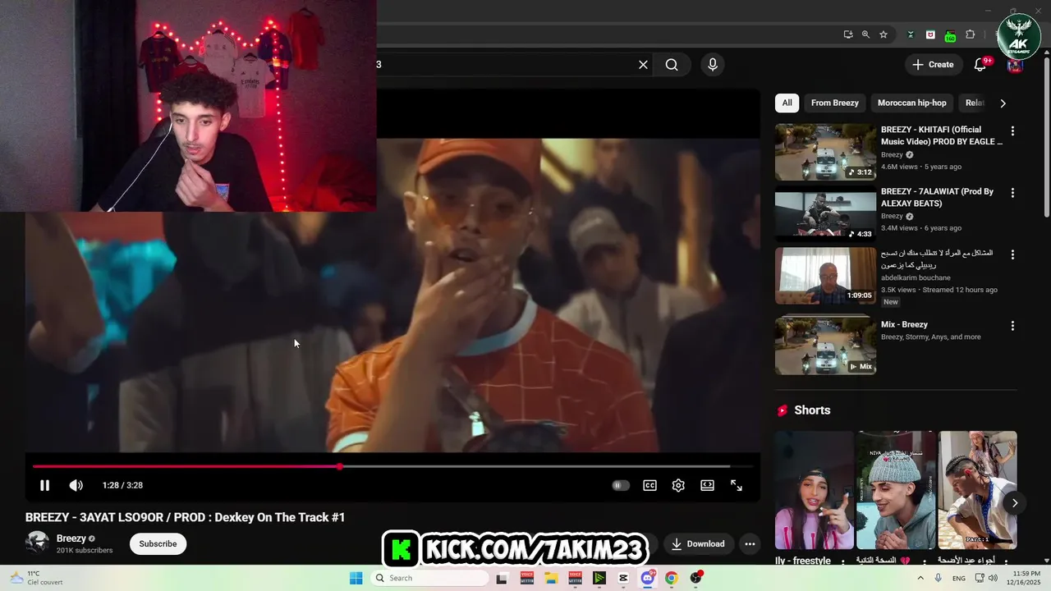This screenshot has width=1051, height=591.
Task: Select the Moroccan hip-hop filter chip
Action: click(911, 103)
